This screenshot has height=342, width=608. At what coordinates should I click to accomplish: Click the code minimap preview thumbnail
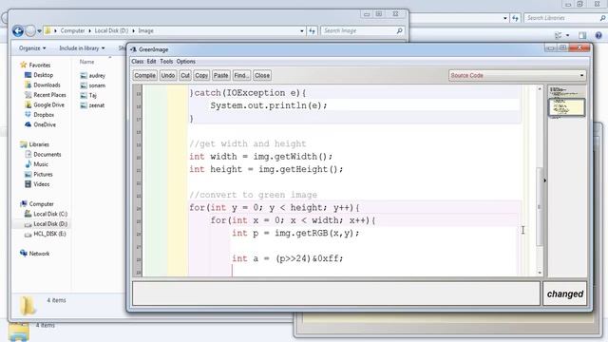566,106
